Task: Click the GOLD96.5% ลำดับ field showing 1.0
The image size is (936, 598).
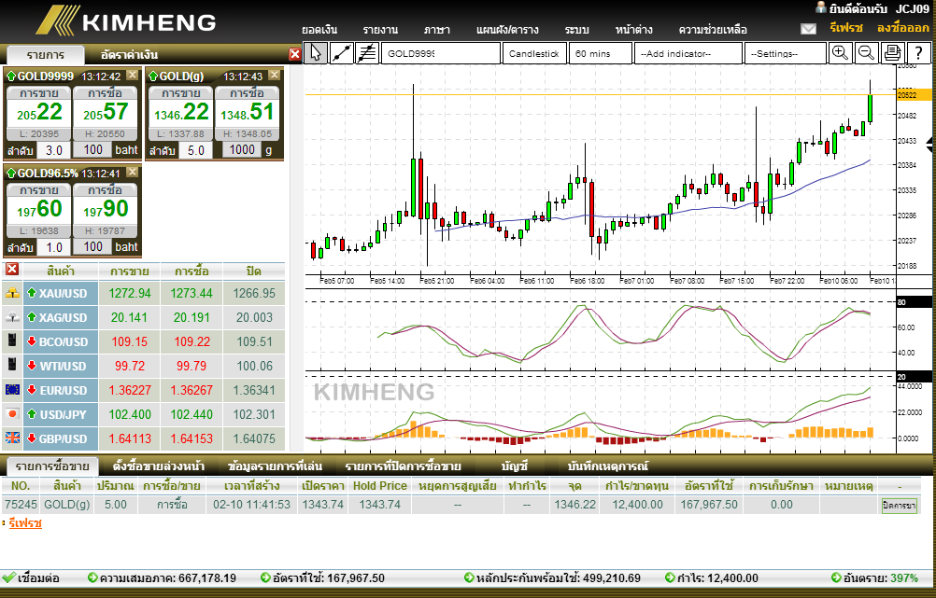Action: point(54,247)
